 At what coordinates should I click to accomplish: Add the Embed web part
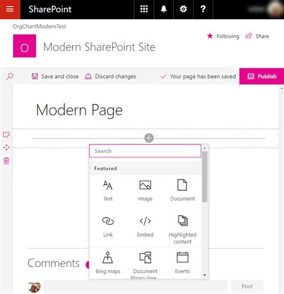point(145,227)
